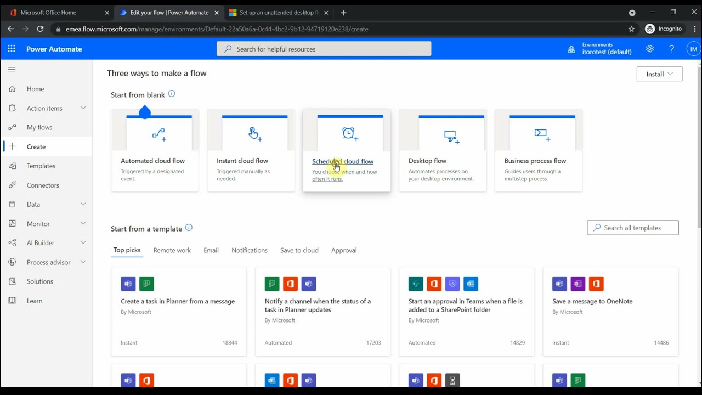Expand the Data section chevron
The width and height of the screenshot is (702, 395).
(x=83, y=204)
